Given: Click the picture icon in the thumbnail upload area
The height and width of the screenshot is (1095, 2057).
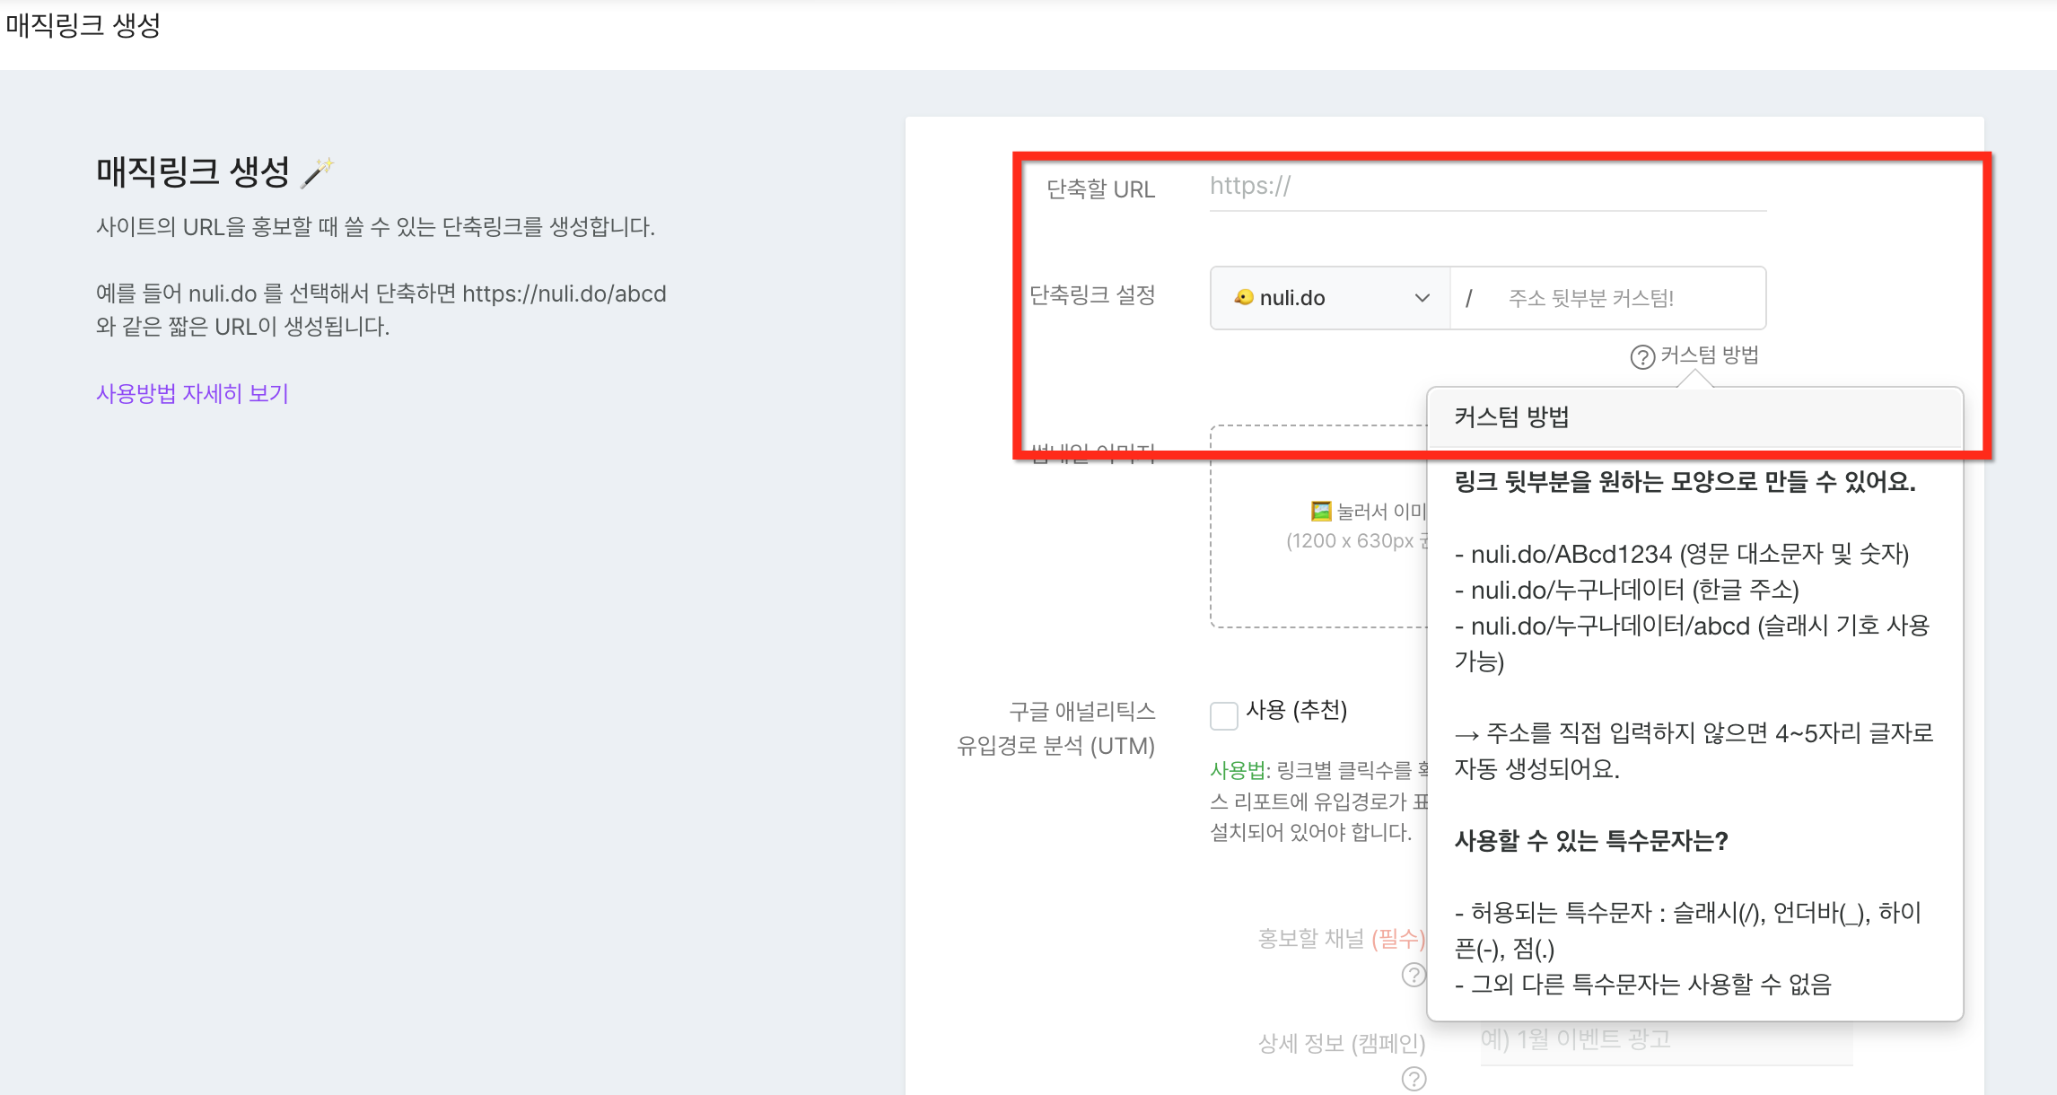Looking at the screenshot, I should point(1320,511).
